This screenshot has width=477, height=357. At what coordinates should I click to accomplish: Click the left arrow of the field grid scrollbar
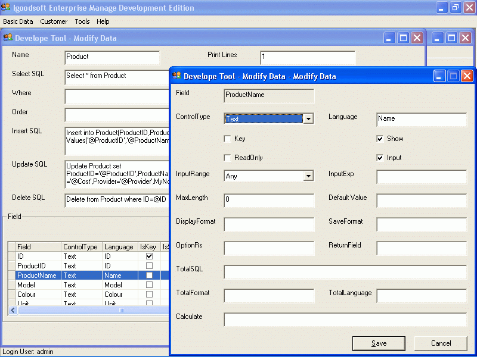[13, 310]
